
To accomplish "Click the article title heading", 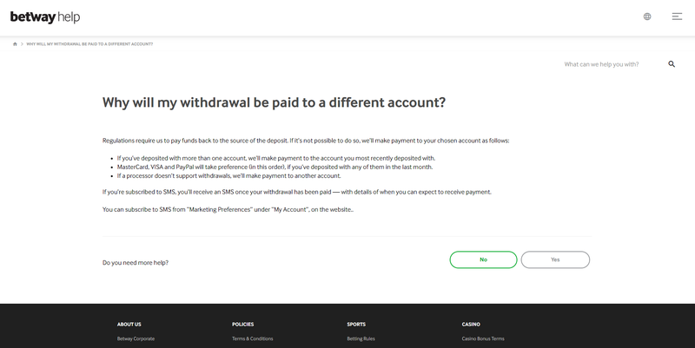I will pyautogui.click(x=274, y=102).
